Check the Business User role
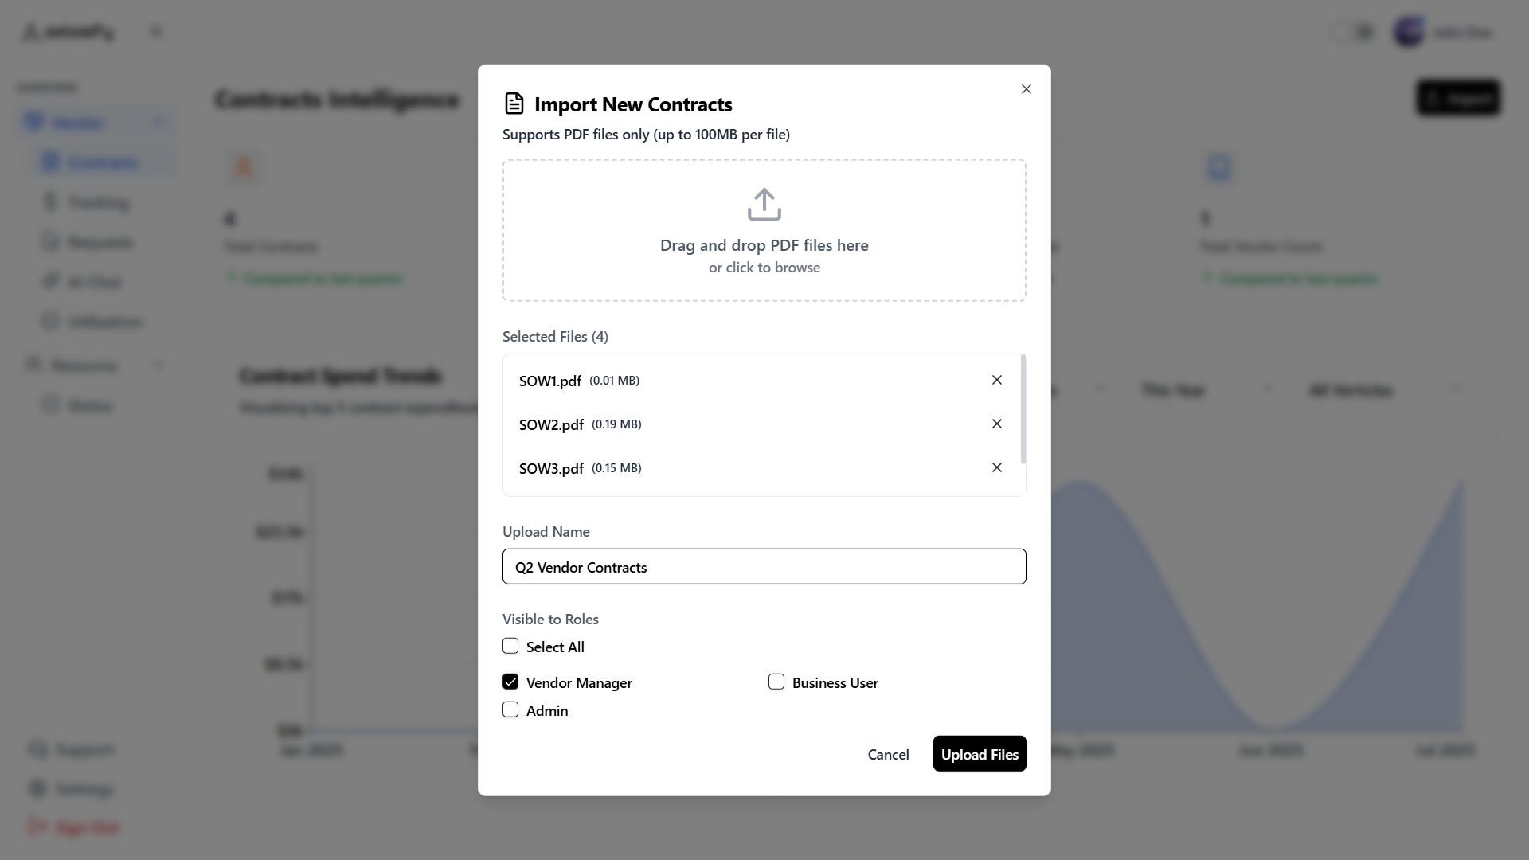 776,682
